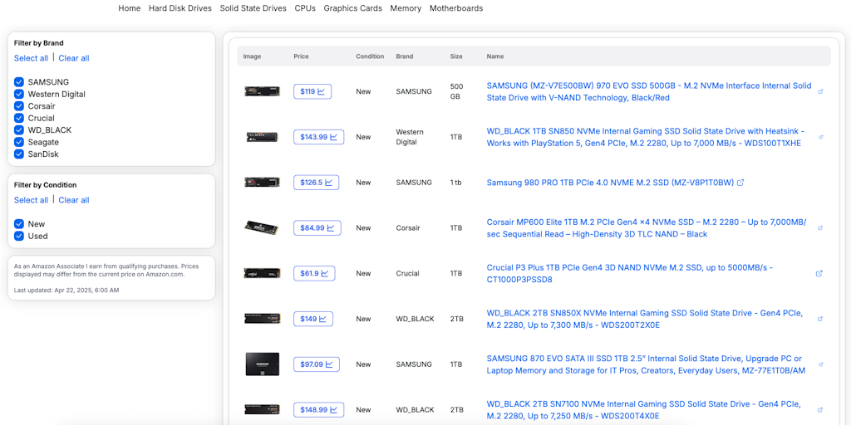The image size is (851, 425).
Task: Uncheck the SAMSUNG brand filter
Action: click(x=19, y=82)
